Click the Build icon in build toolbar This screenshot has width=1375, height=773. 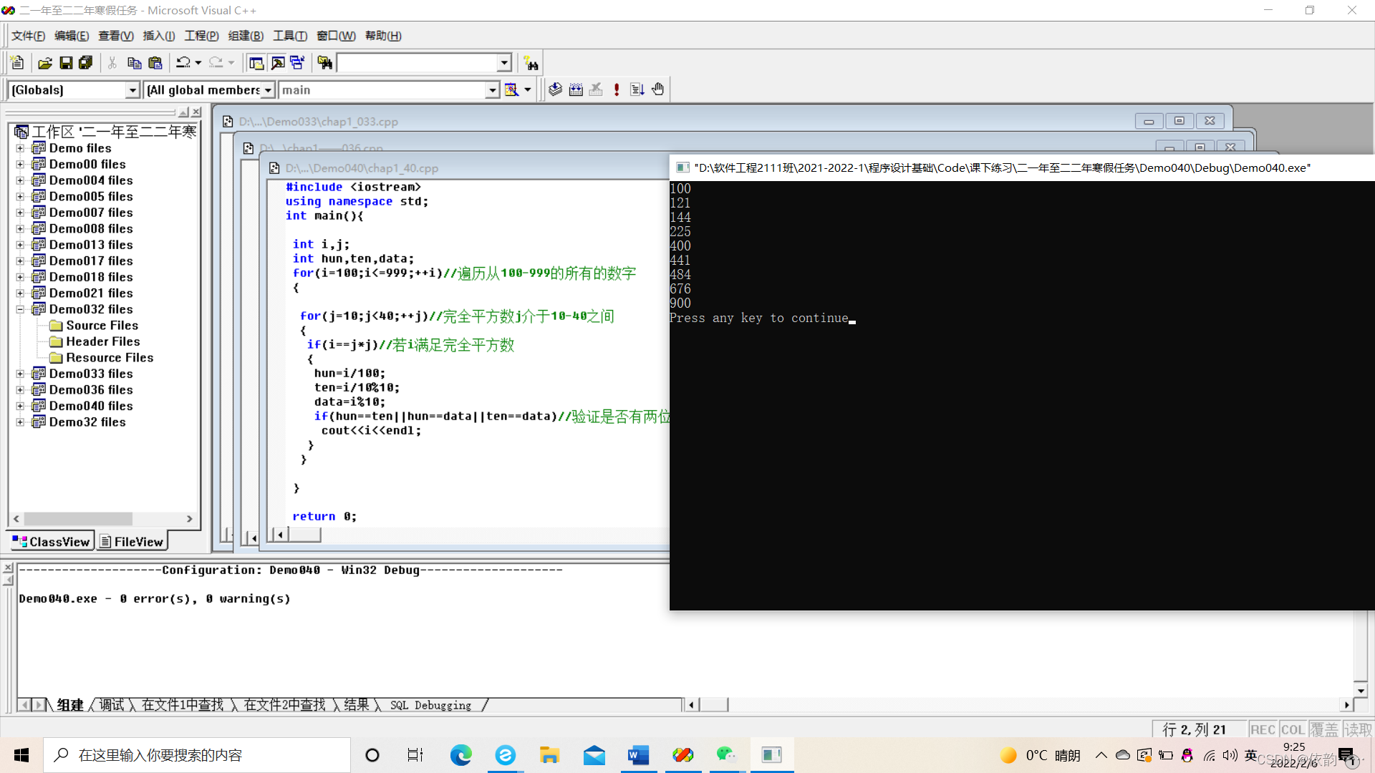point(576,89)
